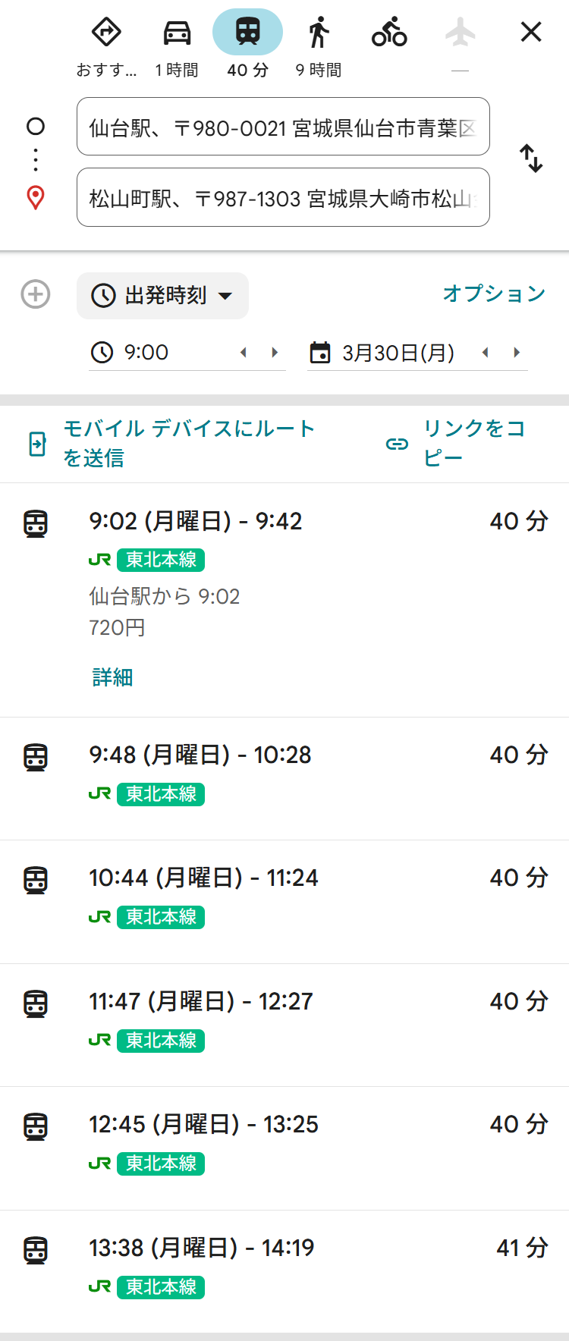Open the 出発時刻 departure time dropdown
569x1341 pixels.
click(x=162, y=296)
